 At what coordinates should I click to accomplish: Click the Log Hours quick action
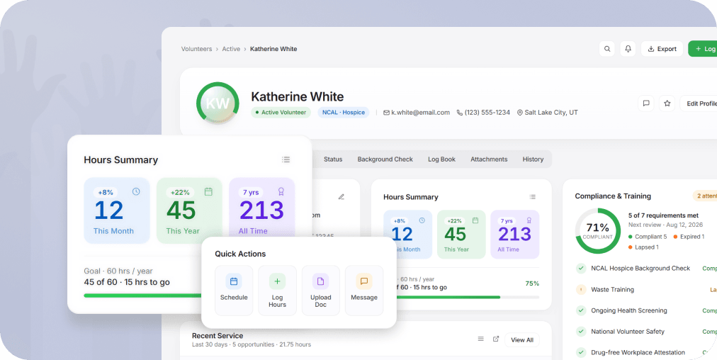[x=277, y=291]
